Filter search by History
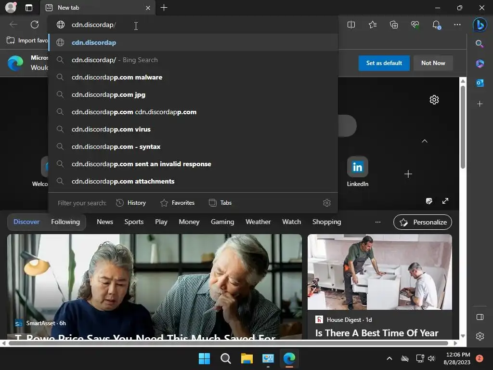This screenshot has width=493, height=370. pyautogui.click(x=131, y=203)
